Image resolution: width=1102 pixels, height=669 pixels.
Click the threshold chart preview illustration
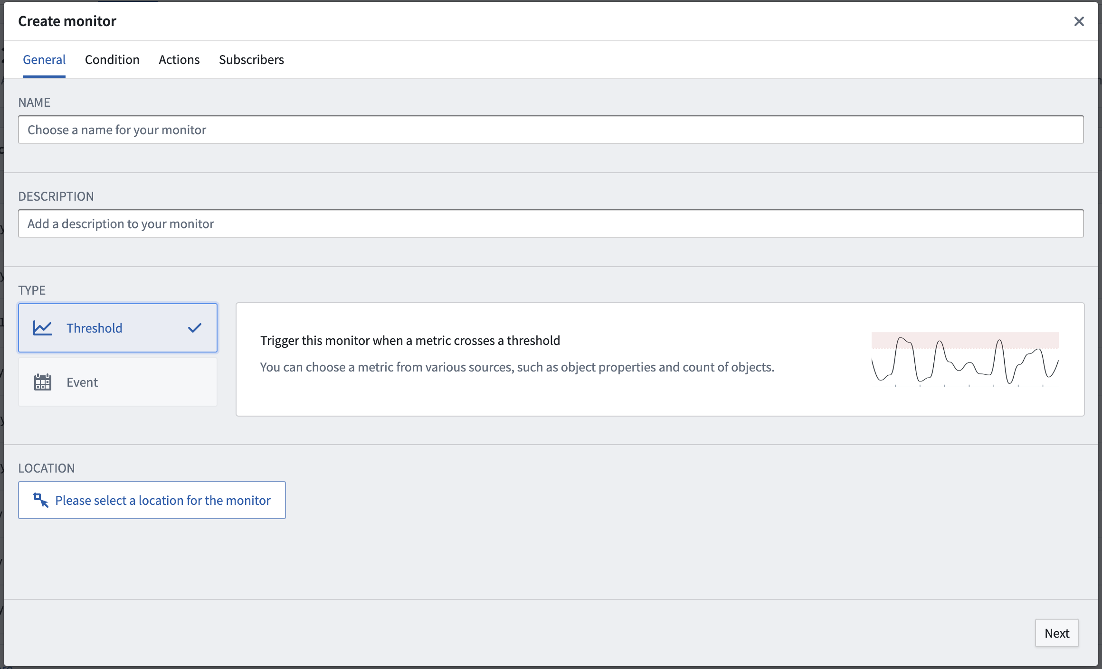pyautogui.click(x=965, y=359)
